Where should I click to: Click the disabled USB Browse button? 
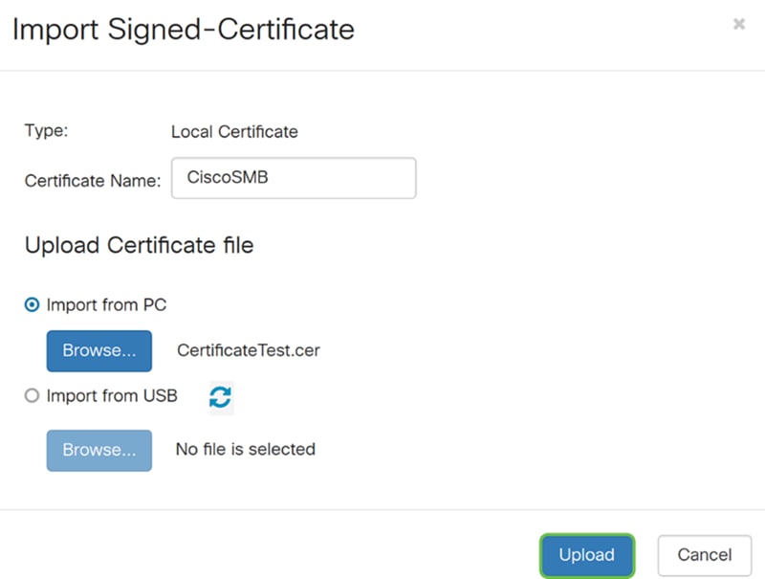[x=99, y=450]
